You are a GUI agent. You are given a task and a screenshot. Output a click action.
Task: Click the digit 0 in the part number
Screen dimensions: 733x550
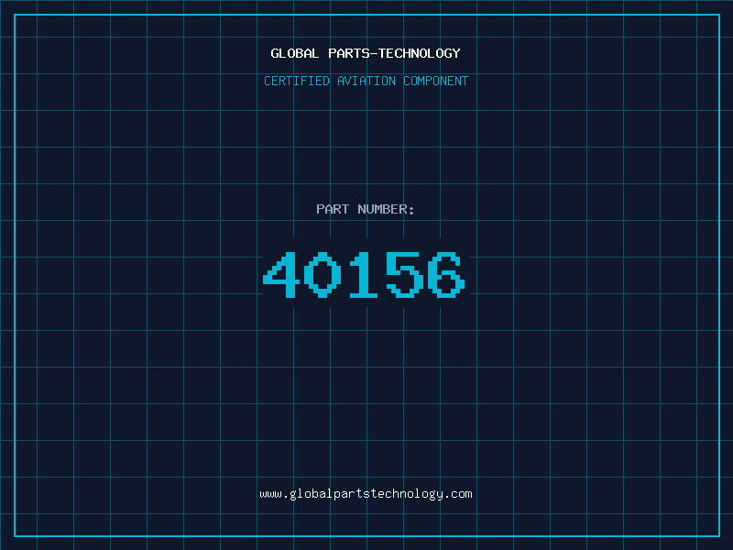tap(323, 274)
